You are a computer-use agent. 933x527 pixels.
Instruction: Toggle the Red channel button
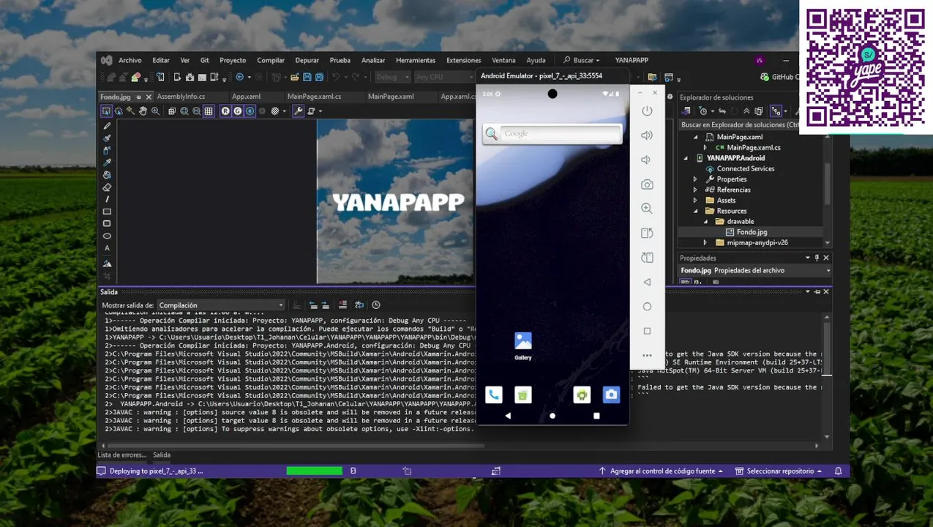point(225,111)
